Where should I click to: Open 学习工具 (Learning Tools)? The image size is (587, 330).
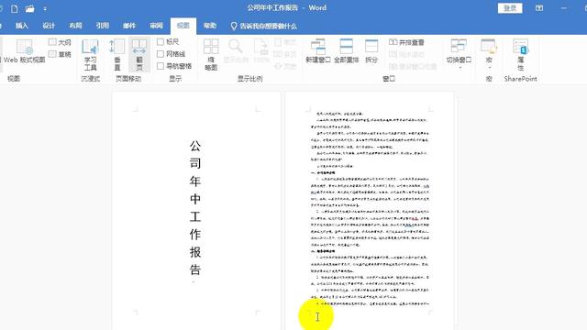pyautogui.click(x=90, y=55)
